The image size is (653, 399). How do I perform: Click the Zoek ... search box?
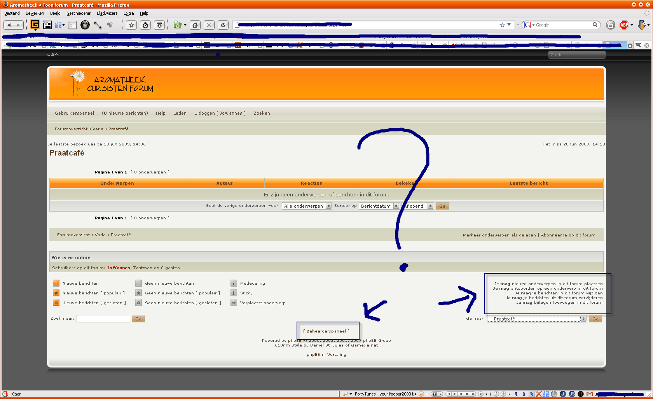coord(577,55)
